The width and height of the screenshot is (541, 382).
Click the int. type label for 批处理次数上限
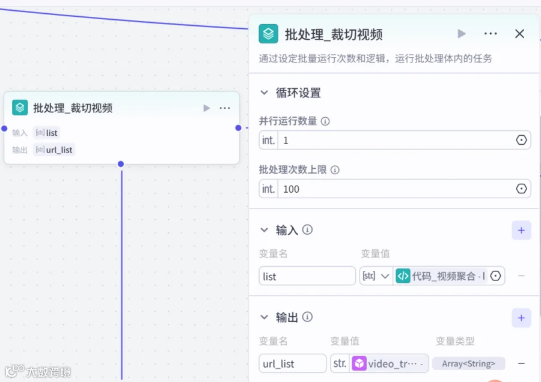(x=269, y=189)
